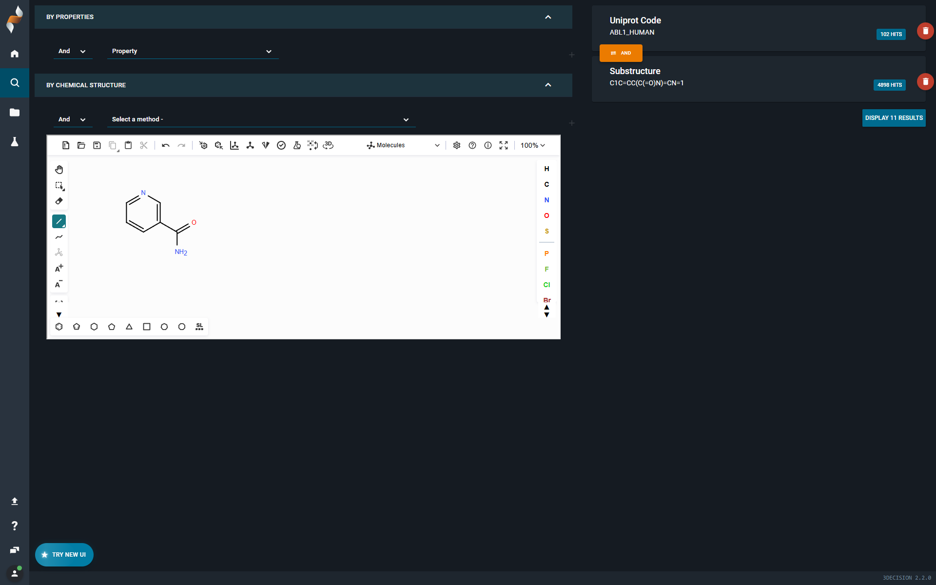Select the chain bond tool
The width and height of the screenshot is (936, 585).
click(59, 237)
